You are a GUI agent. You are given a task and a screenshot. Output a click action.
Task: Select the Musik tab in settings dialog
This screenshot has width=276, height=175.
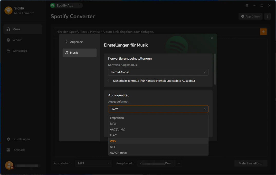point(80,53)
